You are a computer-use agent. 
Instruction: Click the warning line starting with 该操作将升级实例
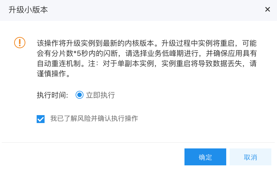(x=147, y=43)
